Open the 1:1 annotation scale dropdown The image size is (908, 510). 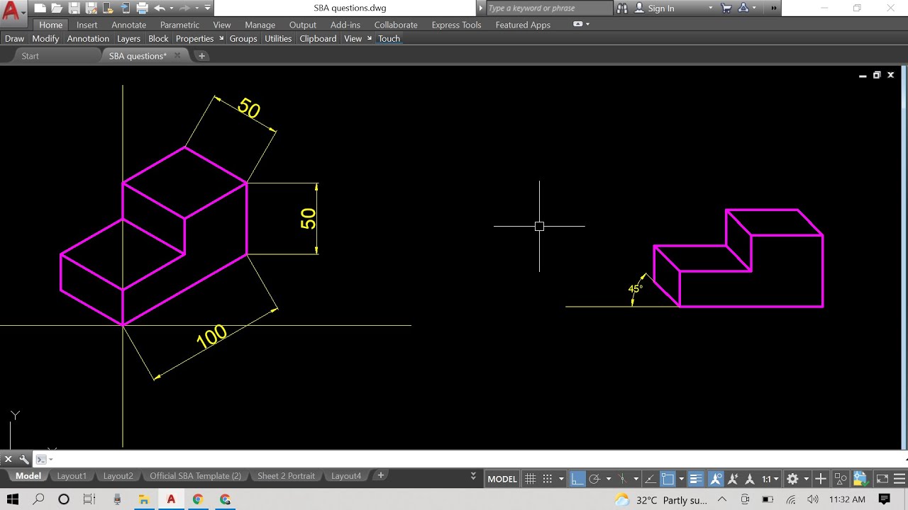pyautogui.click(x=770, y=479)
